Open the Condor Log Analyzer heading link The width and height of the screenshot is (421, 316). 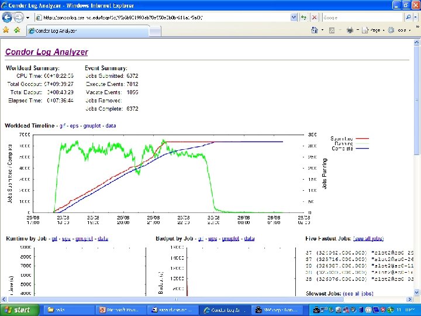click(46, 52)
